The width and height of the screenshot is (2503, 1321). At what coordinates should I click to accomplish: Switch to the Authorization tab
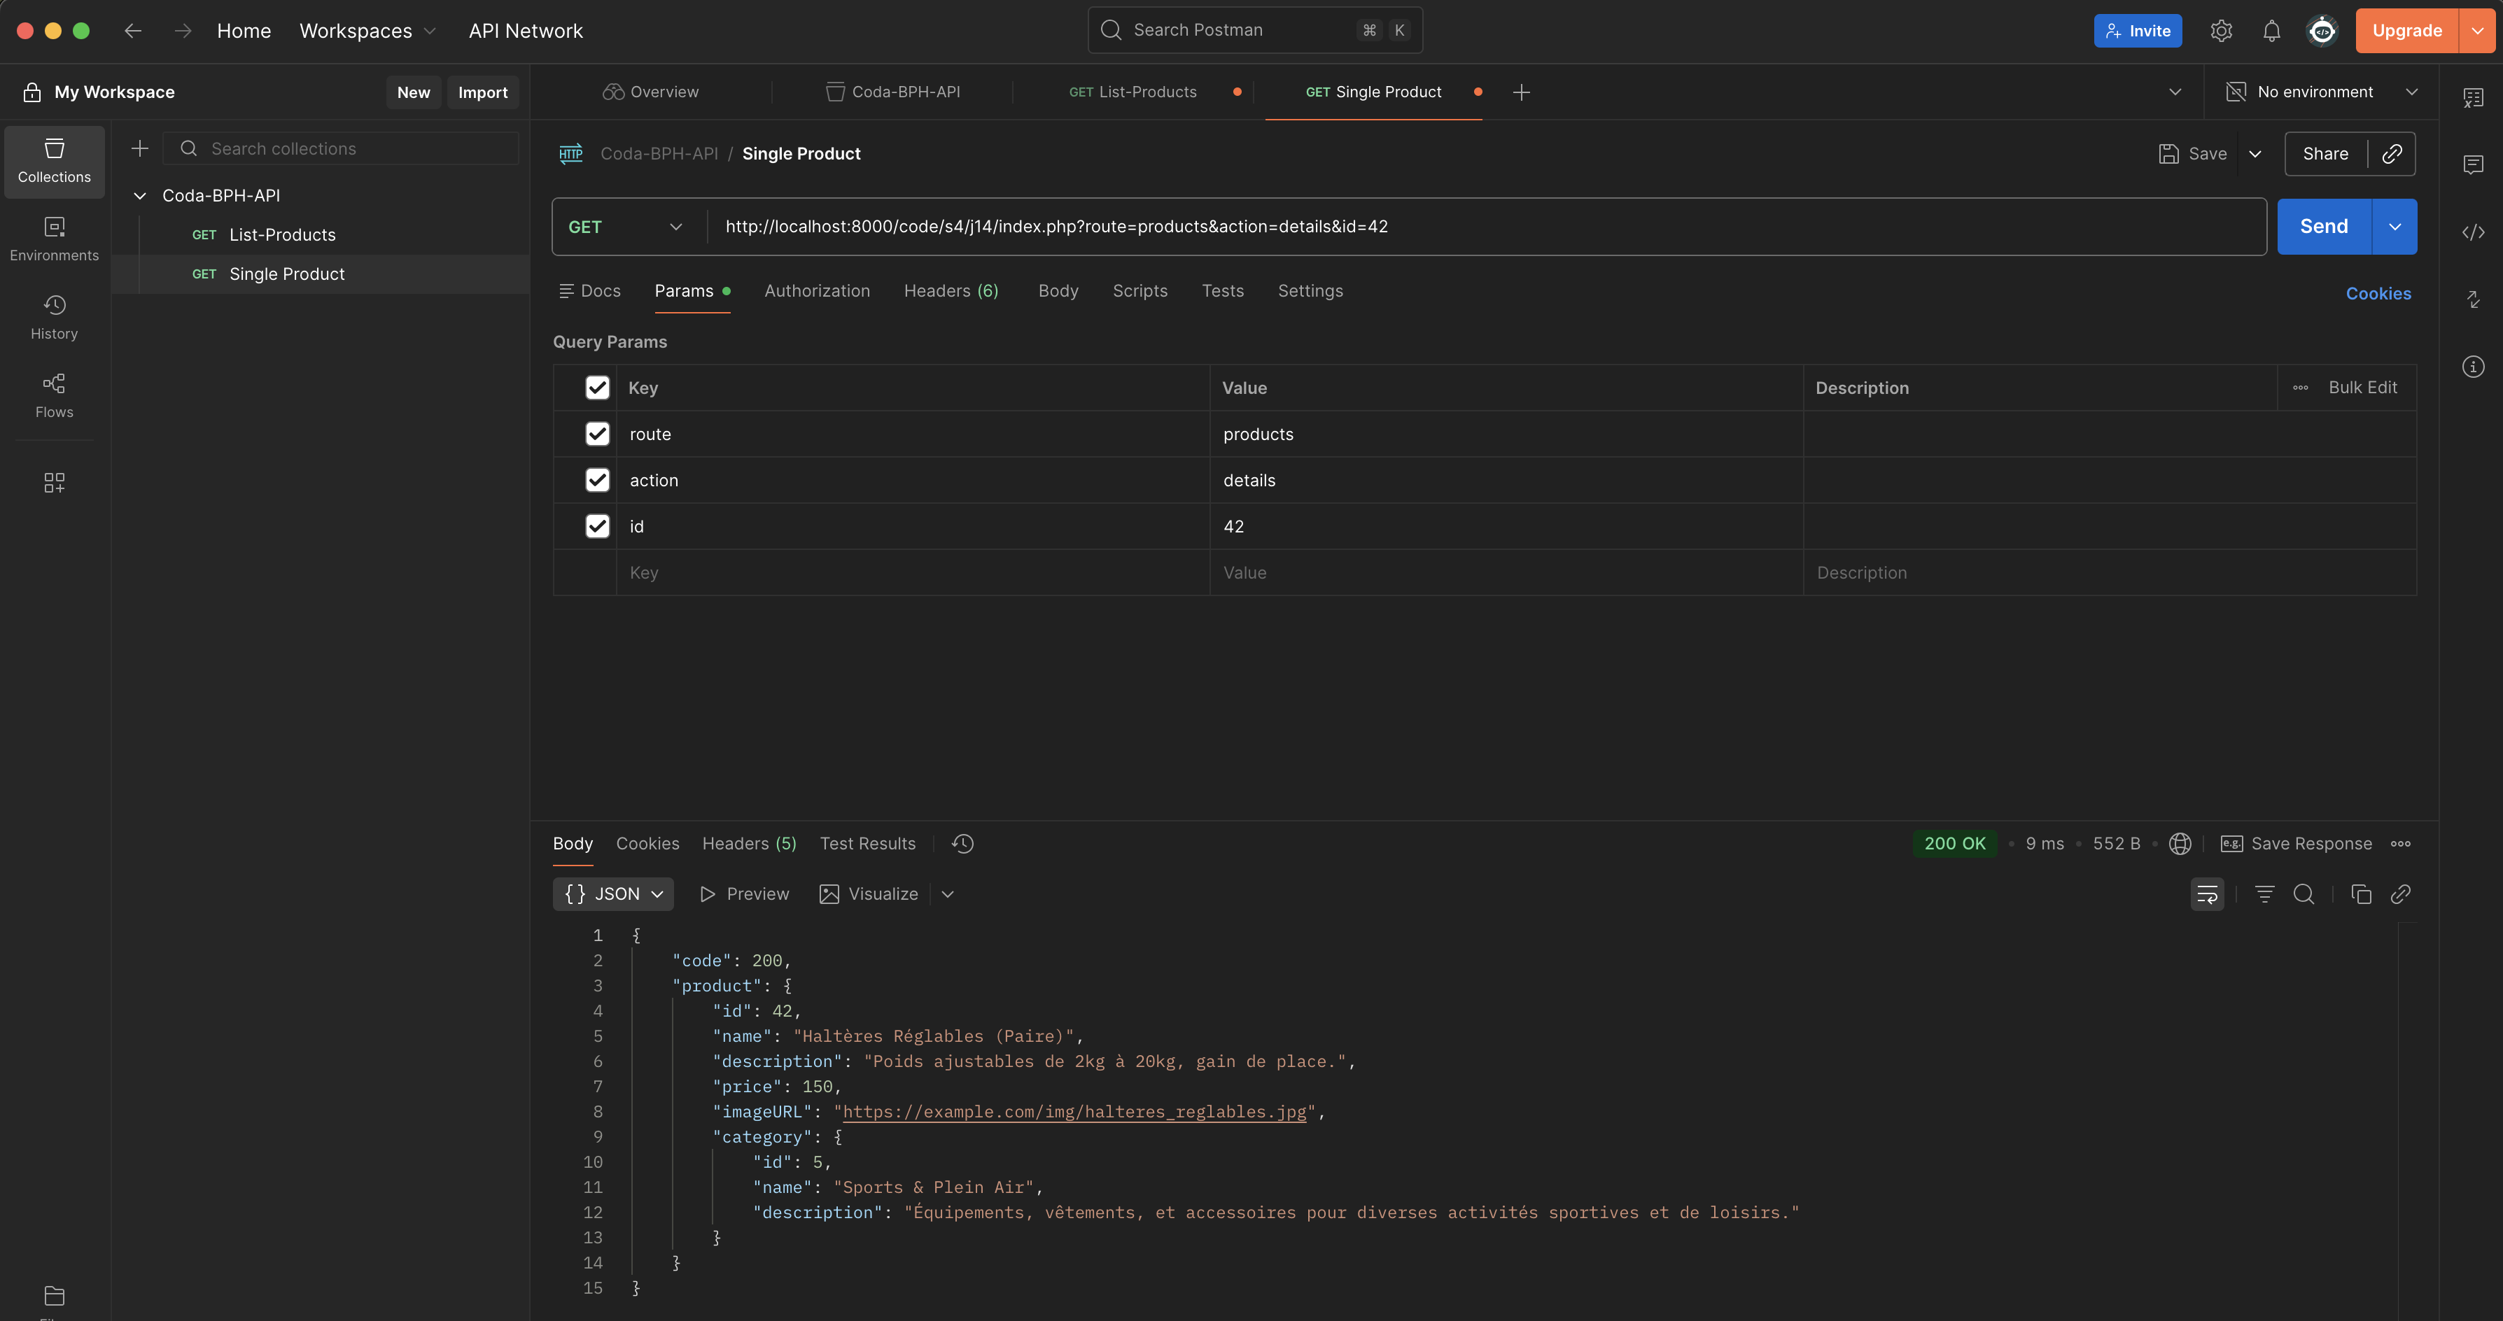(816, 290)
